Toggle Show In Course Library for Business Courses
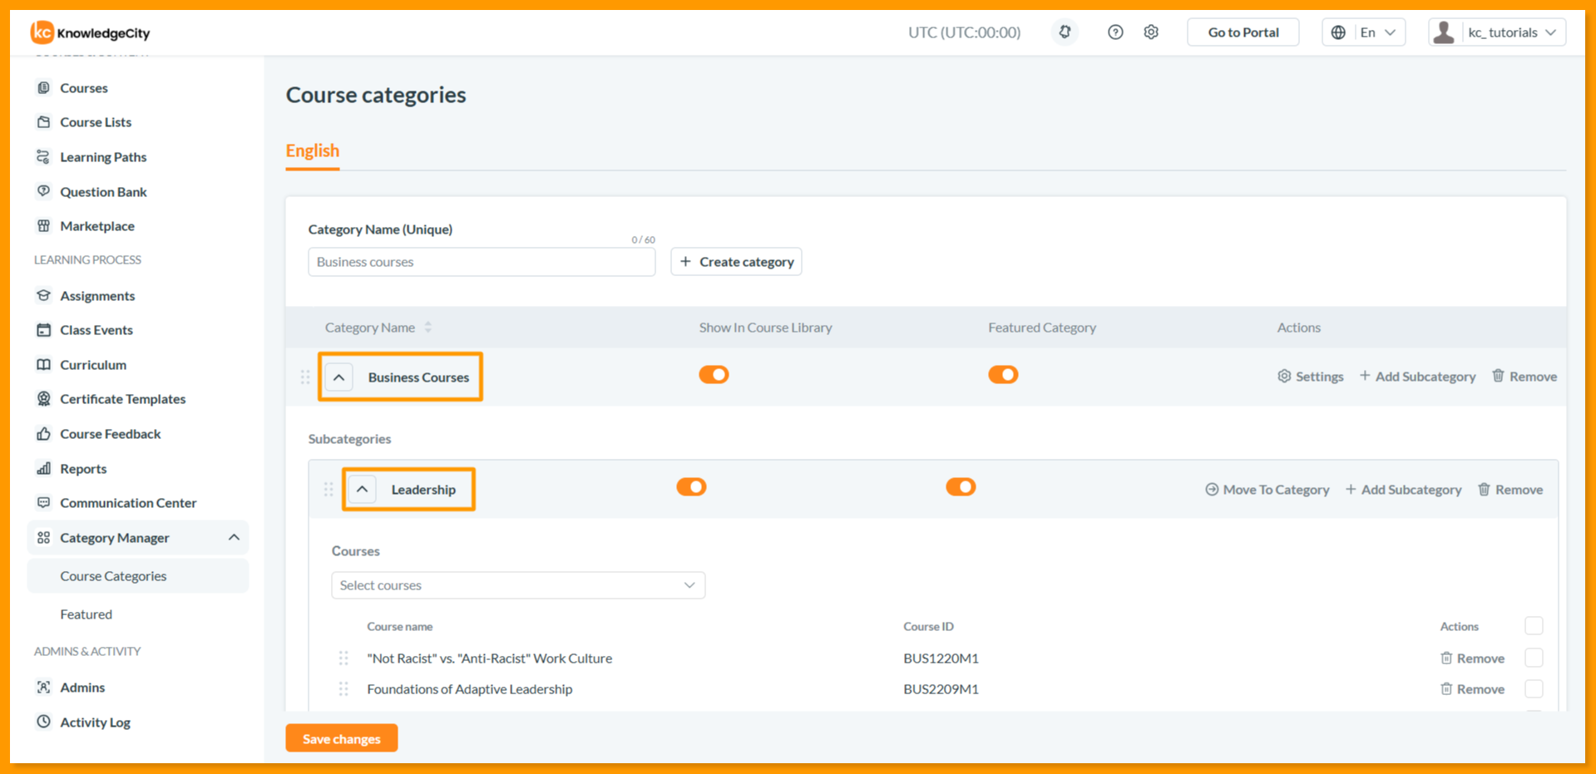 click(714, 375)
